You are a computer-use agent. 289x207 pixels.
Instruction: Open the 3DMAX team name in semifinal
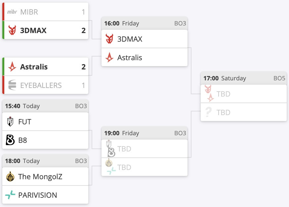130,39
